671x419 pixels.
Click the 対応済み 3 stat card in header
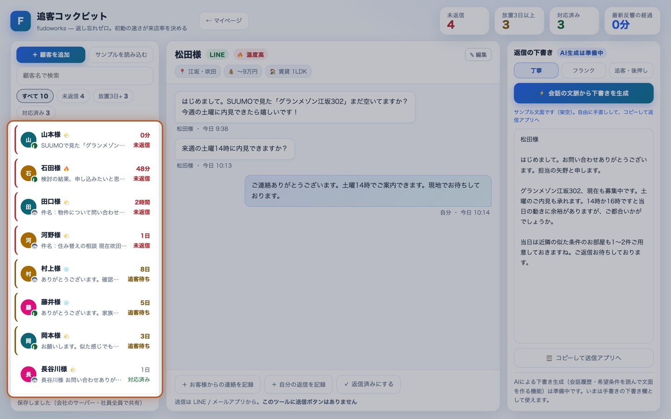575,21
